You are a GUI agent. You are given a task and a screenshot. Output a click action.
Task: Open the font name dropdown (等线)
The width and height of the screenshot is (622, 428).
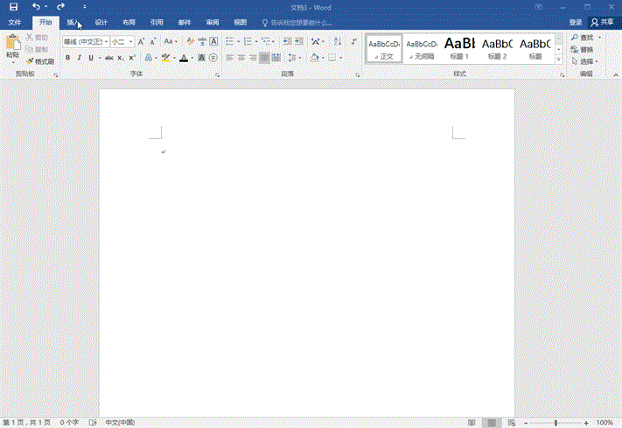click(x=85, y=41)
